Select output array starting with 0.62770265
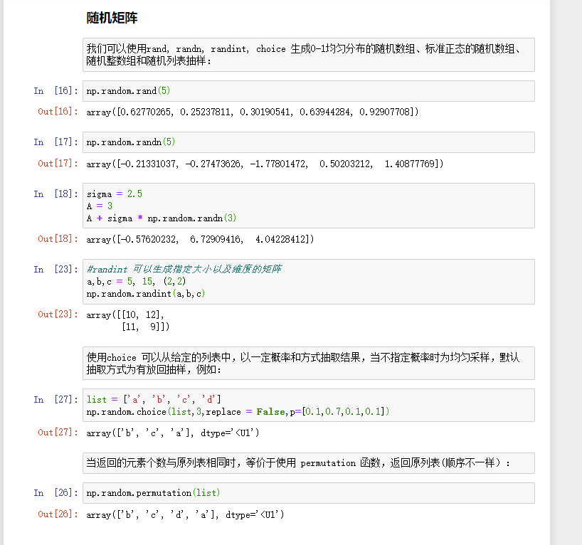 click(x=253, y=112)
